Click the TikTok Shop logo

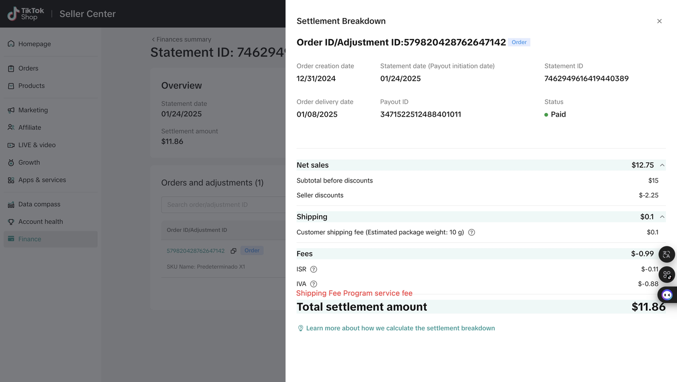pyautogui.click(x=26, y=14)
